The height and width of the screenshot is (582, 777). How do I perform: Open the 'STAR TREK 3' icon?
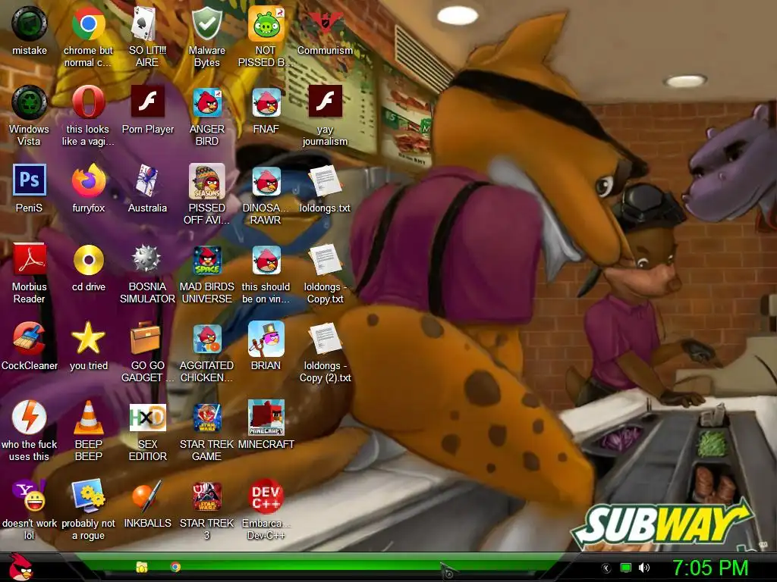[x=206, y=496]
